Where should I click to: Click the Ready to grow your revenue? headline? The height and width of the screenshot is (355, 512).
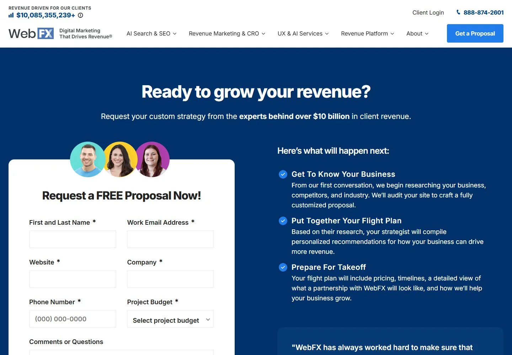[x=256, y=92]
